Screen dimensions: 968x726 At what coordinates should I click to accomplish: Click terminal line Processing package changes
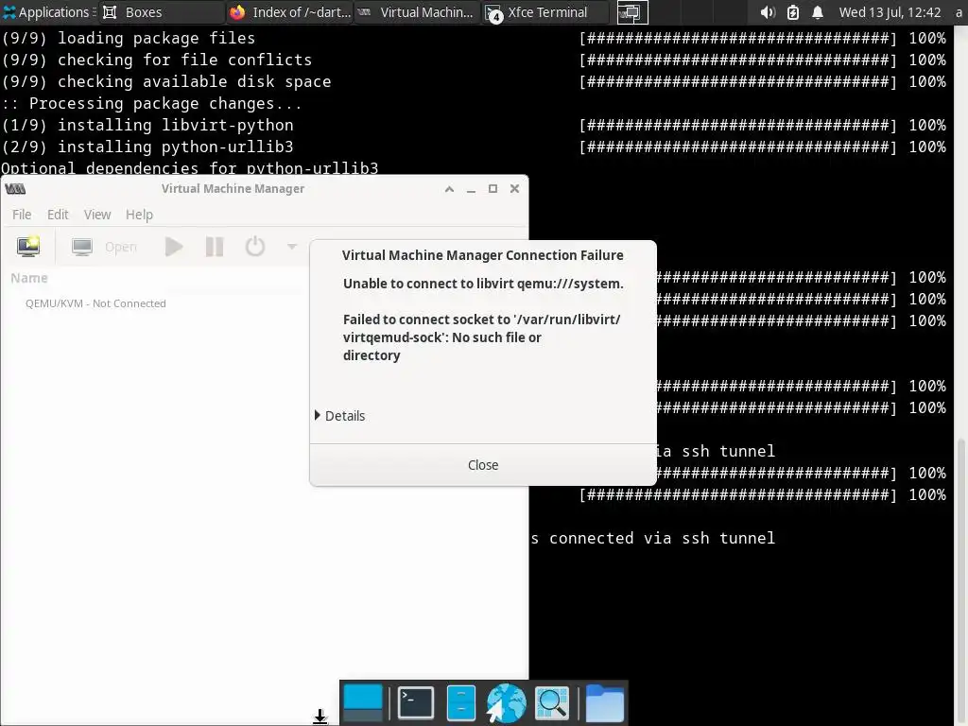[152, 103]
